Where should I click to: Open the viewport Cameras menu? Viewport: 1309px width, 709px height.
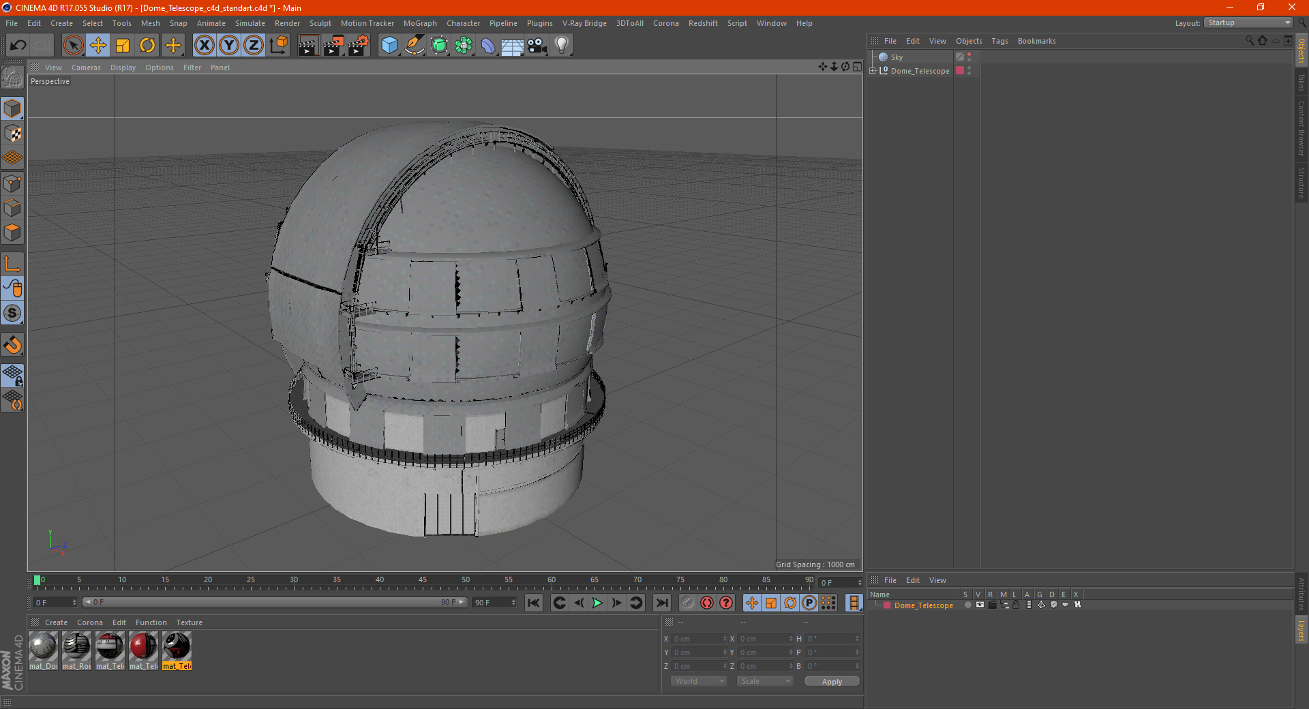(x=86, y=67)
